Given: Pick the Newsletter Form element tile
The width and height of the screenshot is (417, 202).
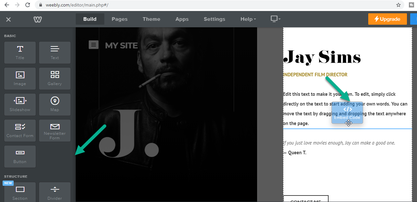Looking at the screenshot, I should coord(55,131).
